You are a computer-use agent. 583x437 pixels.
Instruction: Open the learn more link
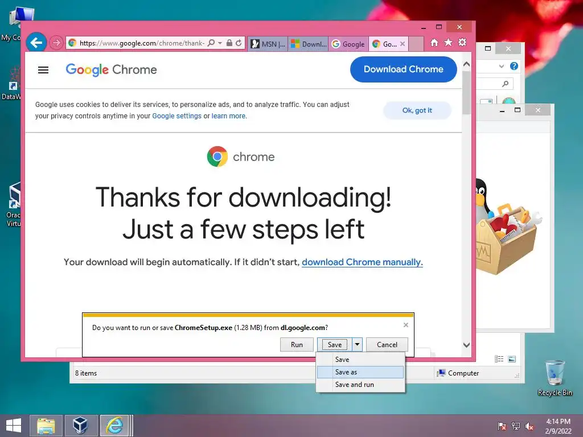(228, 116)
